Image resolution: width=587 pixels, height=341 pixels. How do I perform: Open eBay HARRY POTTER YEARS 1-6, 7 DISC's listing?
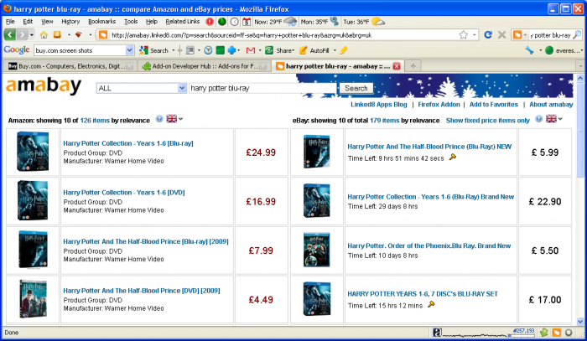click(x=423, y=294)
